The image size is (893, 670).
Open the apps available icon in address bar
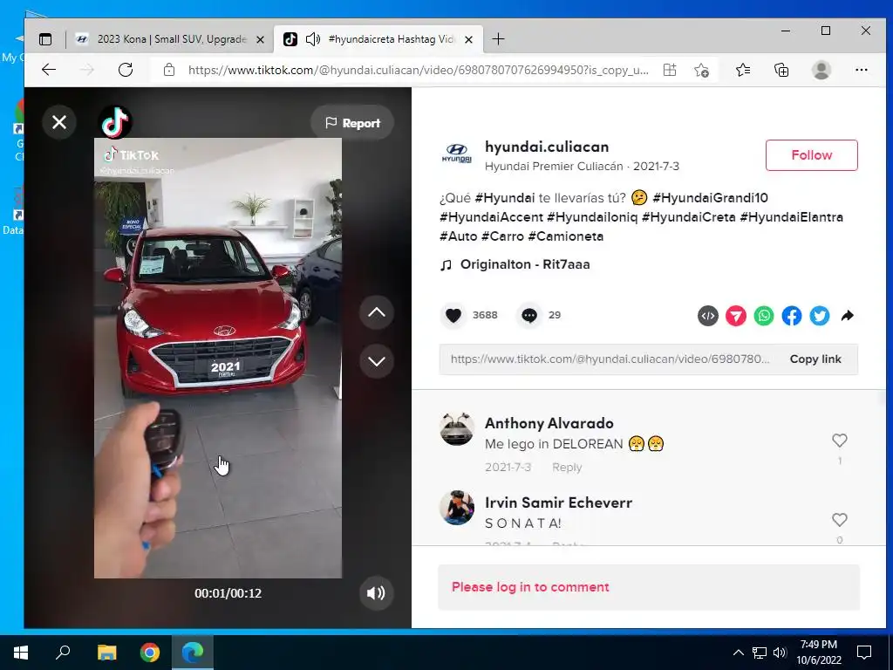[670, 70]
